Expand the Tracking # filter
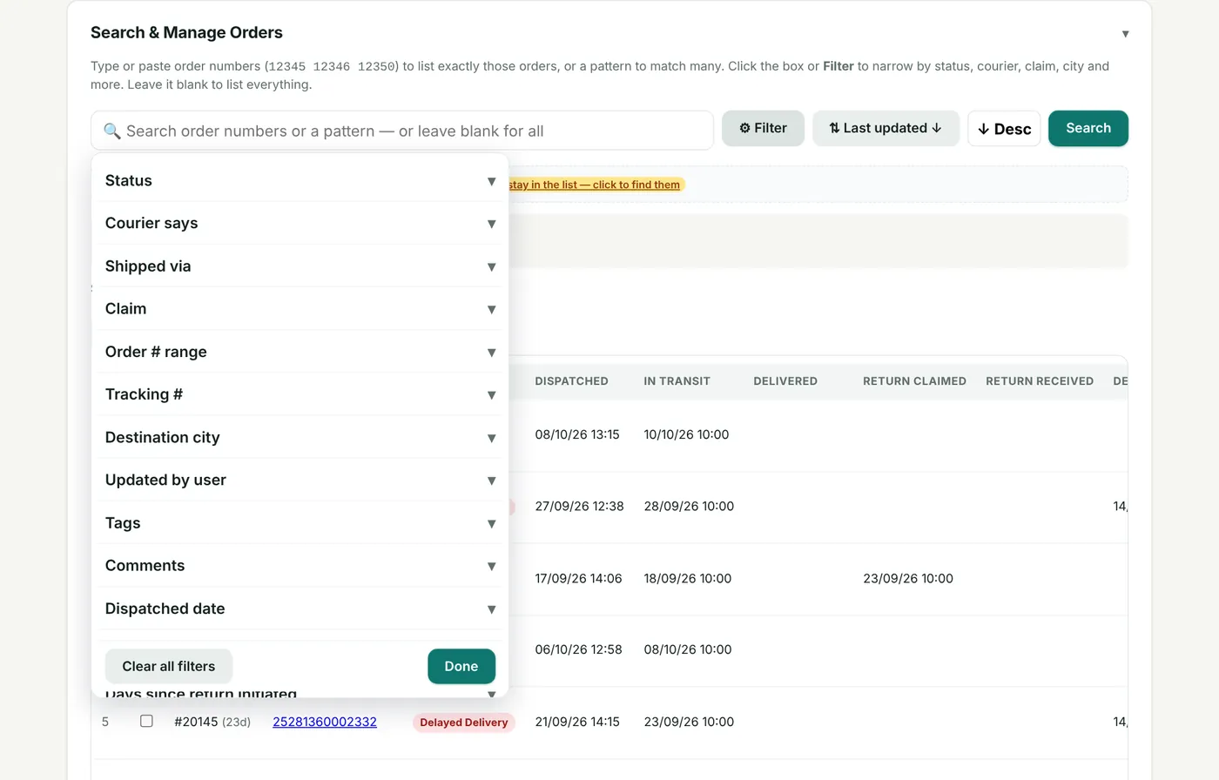The width and height of the screenshot is (1219, 780). [300, 394]
